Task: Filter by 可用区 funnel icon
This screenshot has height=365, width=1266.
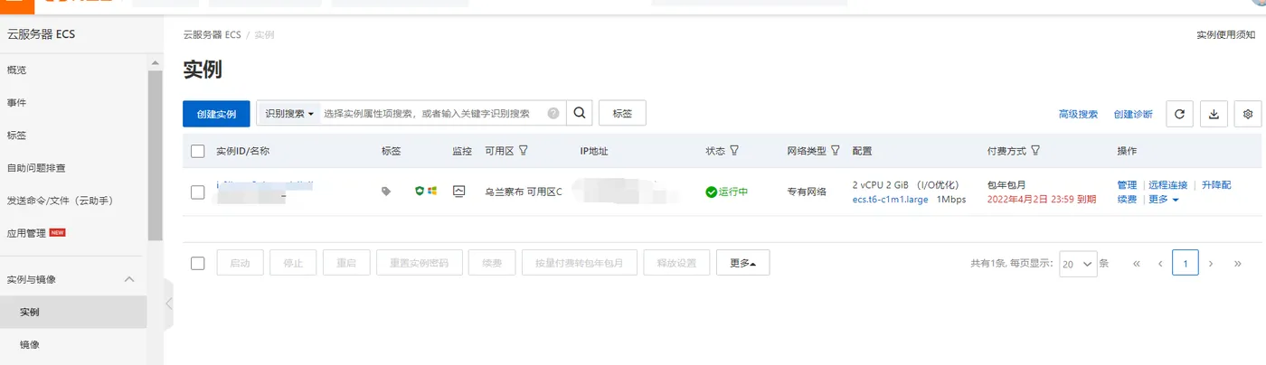Action: tap(523, 151)
